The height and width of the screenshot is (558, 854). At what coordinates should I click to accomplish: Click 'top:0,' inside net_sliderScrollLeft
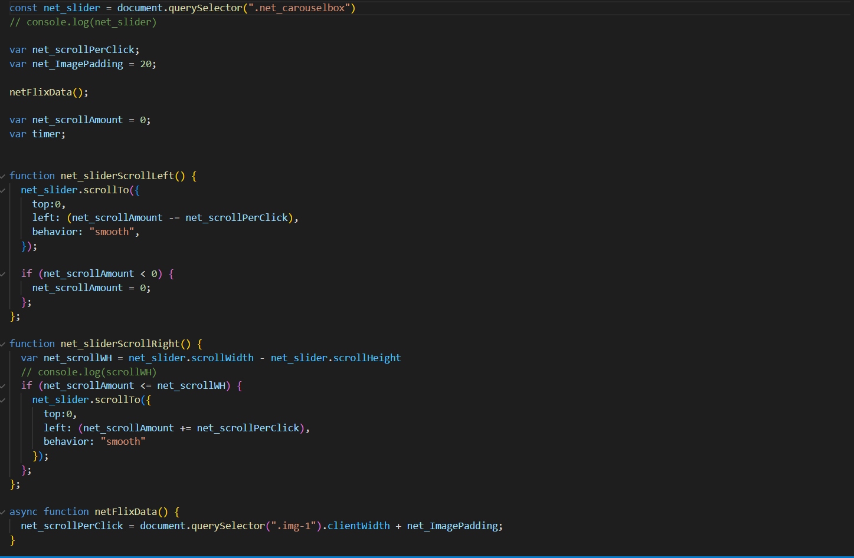tap(49, 204)
